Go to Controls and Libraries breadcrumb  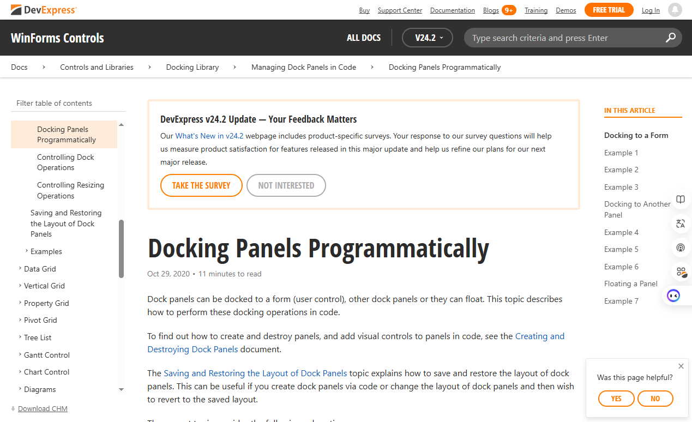[x=97, y=67]
